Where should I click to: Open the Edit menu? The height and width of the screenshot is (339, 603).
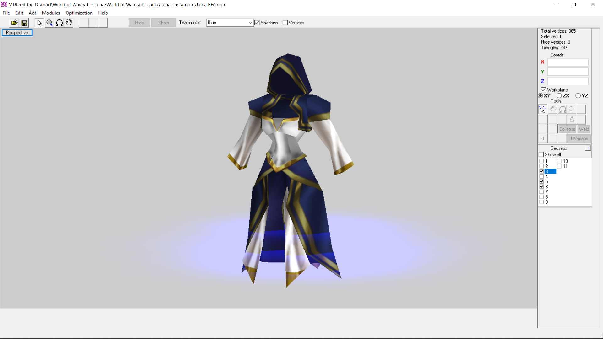pyautogui.click(x=19, y=13)
